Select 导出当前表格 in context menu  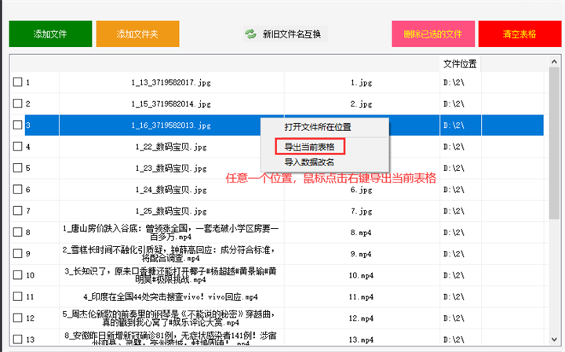[310, 147]
